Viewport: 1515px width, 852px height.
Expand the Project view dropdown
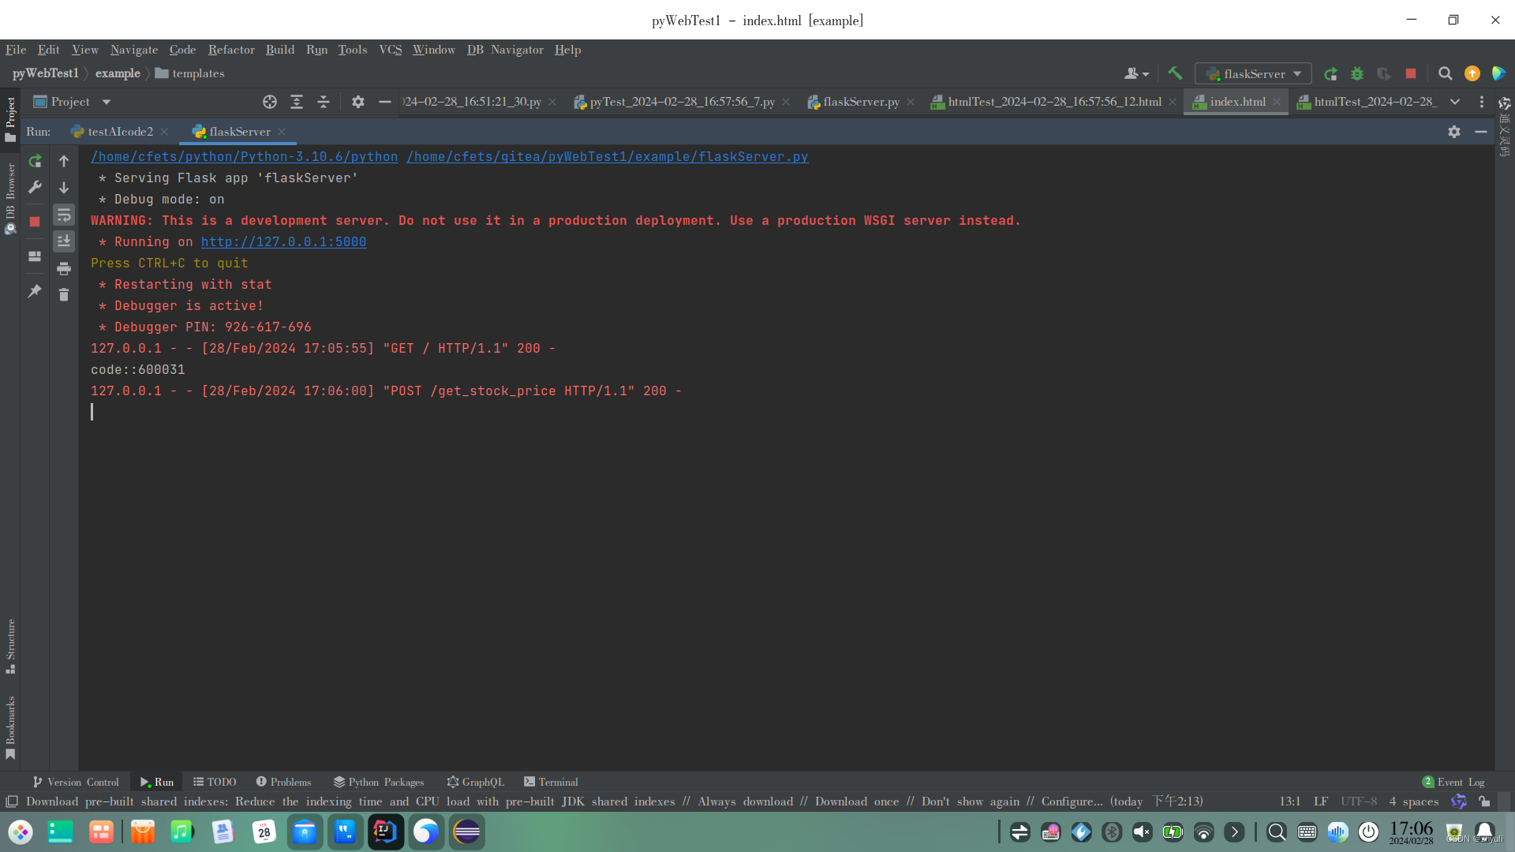point(107,102)
